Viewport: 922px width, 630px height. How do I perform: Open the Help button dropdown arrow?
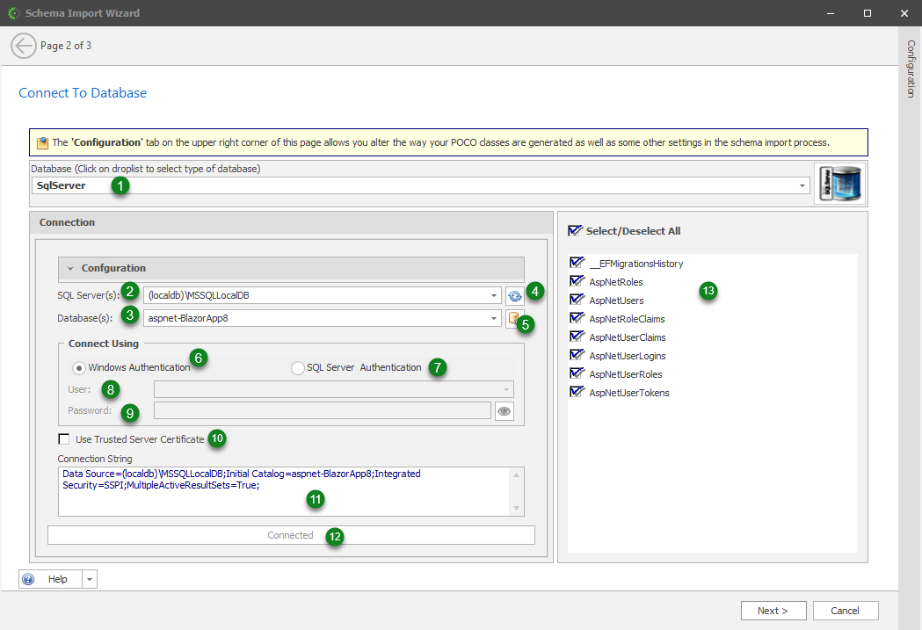pyautogui.click(x=89, y=578)
